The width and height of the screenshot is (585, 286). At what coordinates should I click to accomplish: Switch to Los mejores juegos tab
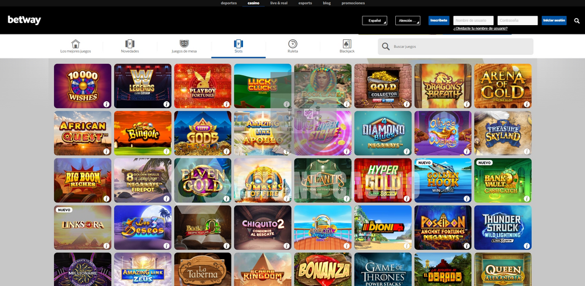click(x=76, y=47)
